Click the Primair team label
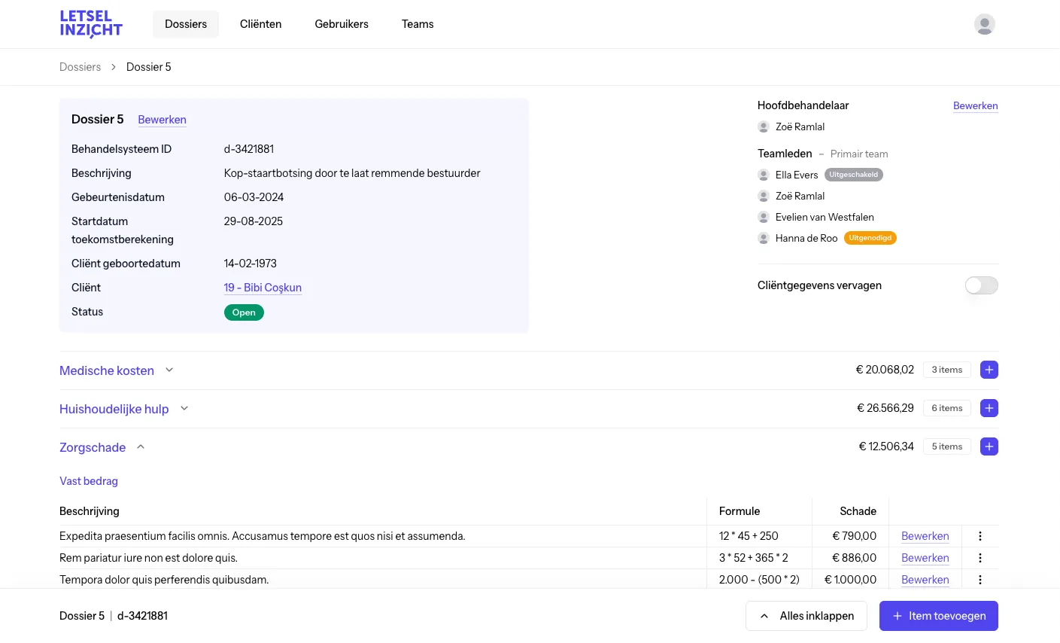1060x643 pixels. coord(859,154)
